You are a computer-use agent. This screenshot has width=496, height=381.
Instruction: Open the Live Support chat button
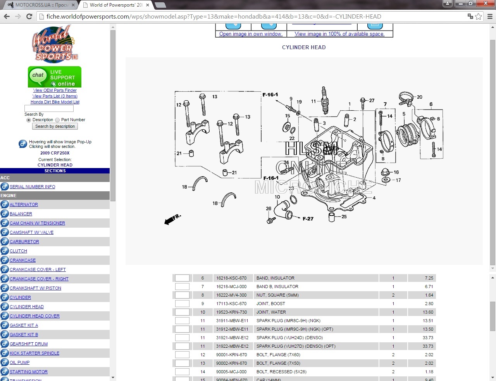point(55,77)
